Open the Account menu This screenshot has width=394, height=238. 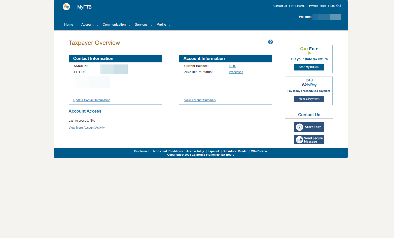tap(87, 25)
